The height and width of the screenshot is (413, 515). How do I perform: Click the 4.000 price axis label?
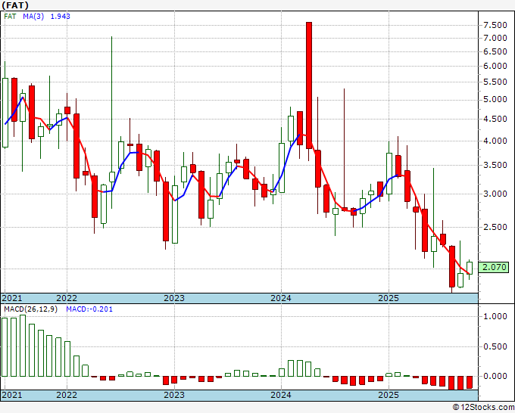pyautogui.click(x=495, y=141)
